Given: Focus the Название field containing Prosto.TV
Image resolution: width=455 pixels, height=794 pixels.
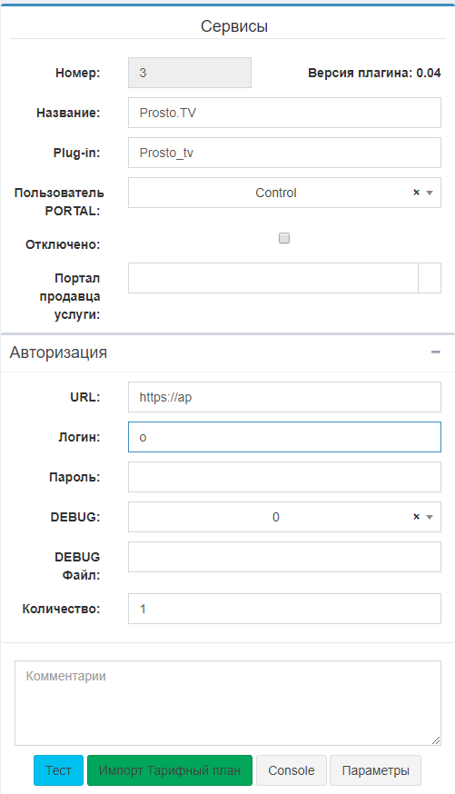Looking at the screenshot, I should 284,113.
